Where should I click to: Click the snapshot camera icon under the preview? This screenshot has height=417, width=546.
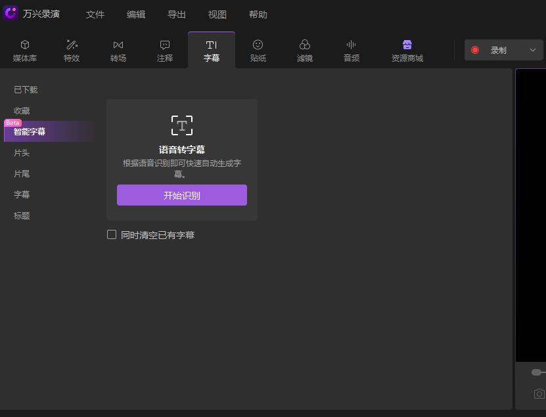(539, 393)
